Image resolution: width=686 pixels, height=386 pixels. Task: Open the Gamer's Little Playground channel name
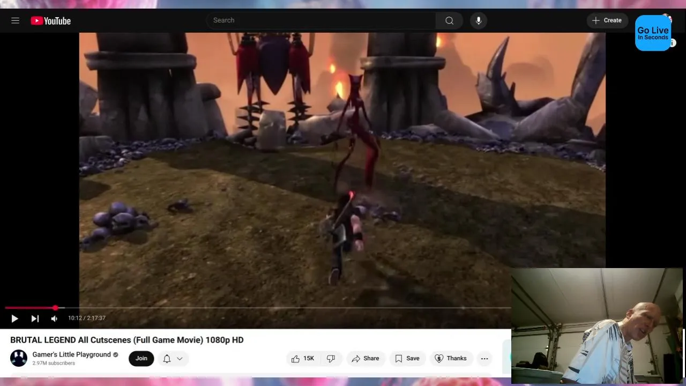(71, 354)
